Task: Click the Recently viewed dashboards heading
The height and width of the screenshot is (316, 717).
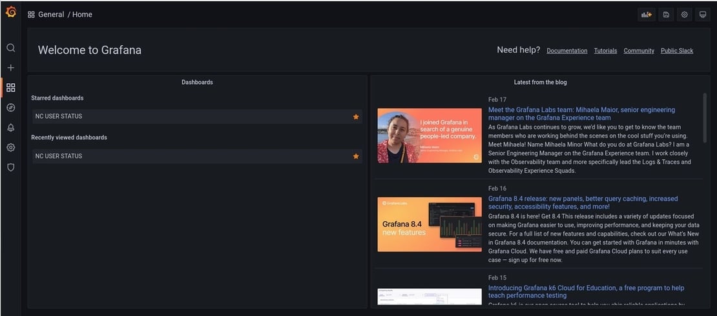Action: pyautogui.click(x=69, y=137)
